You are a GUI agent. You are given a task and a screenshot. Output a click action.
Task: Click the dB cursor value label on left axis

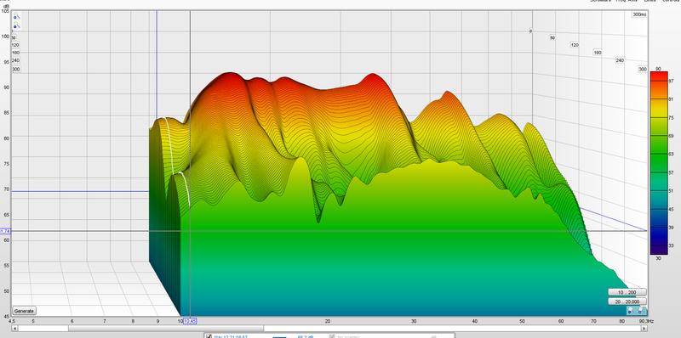point(5,231)
